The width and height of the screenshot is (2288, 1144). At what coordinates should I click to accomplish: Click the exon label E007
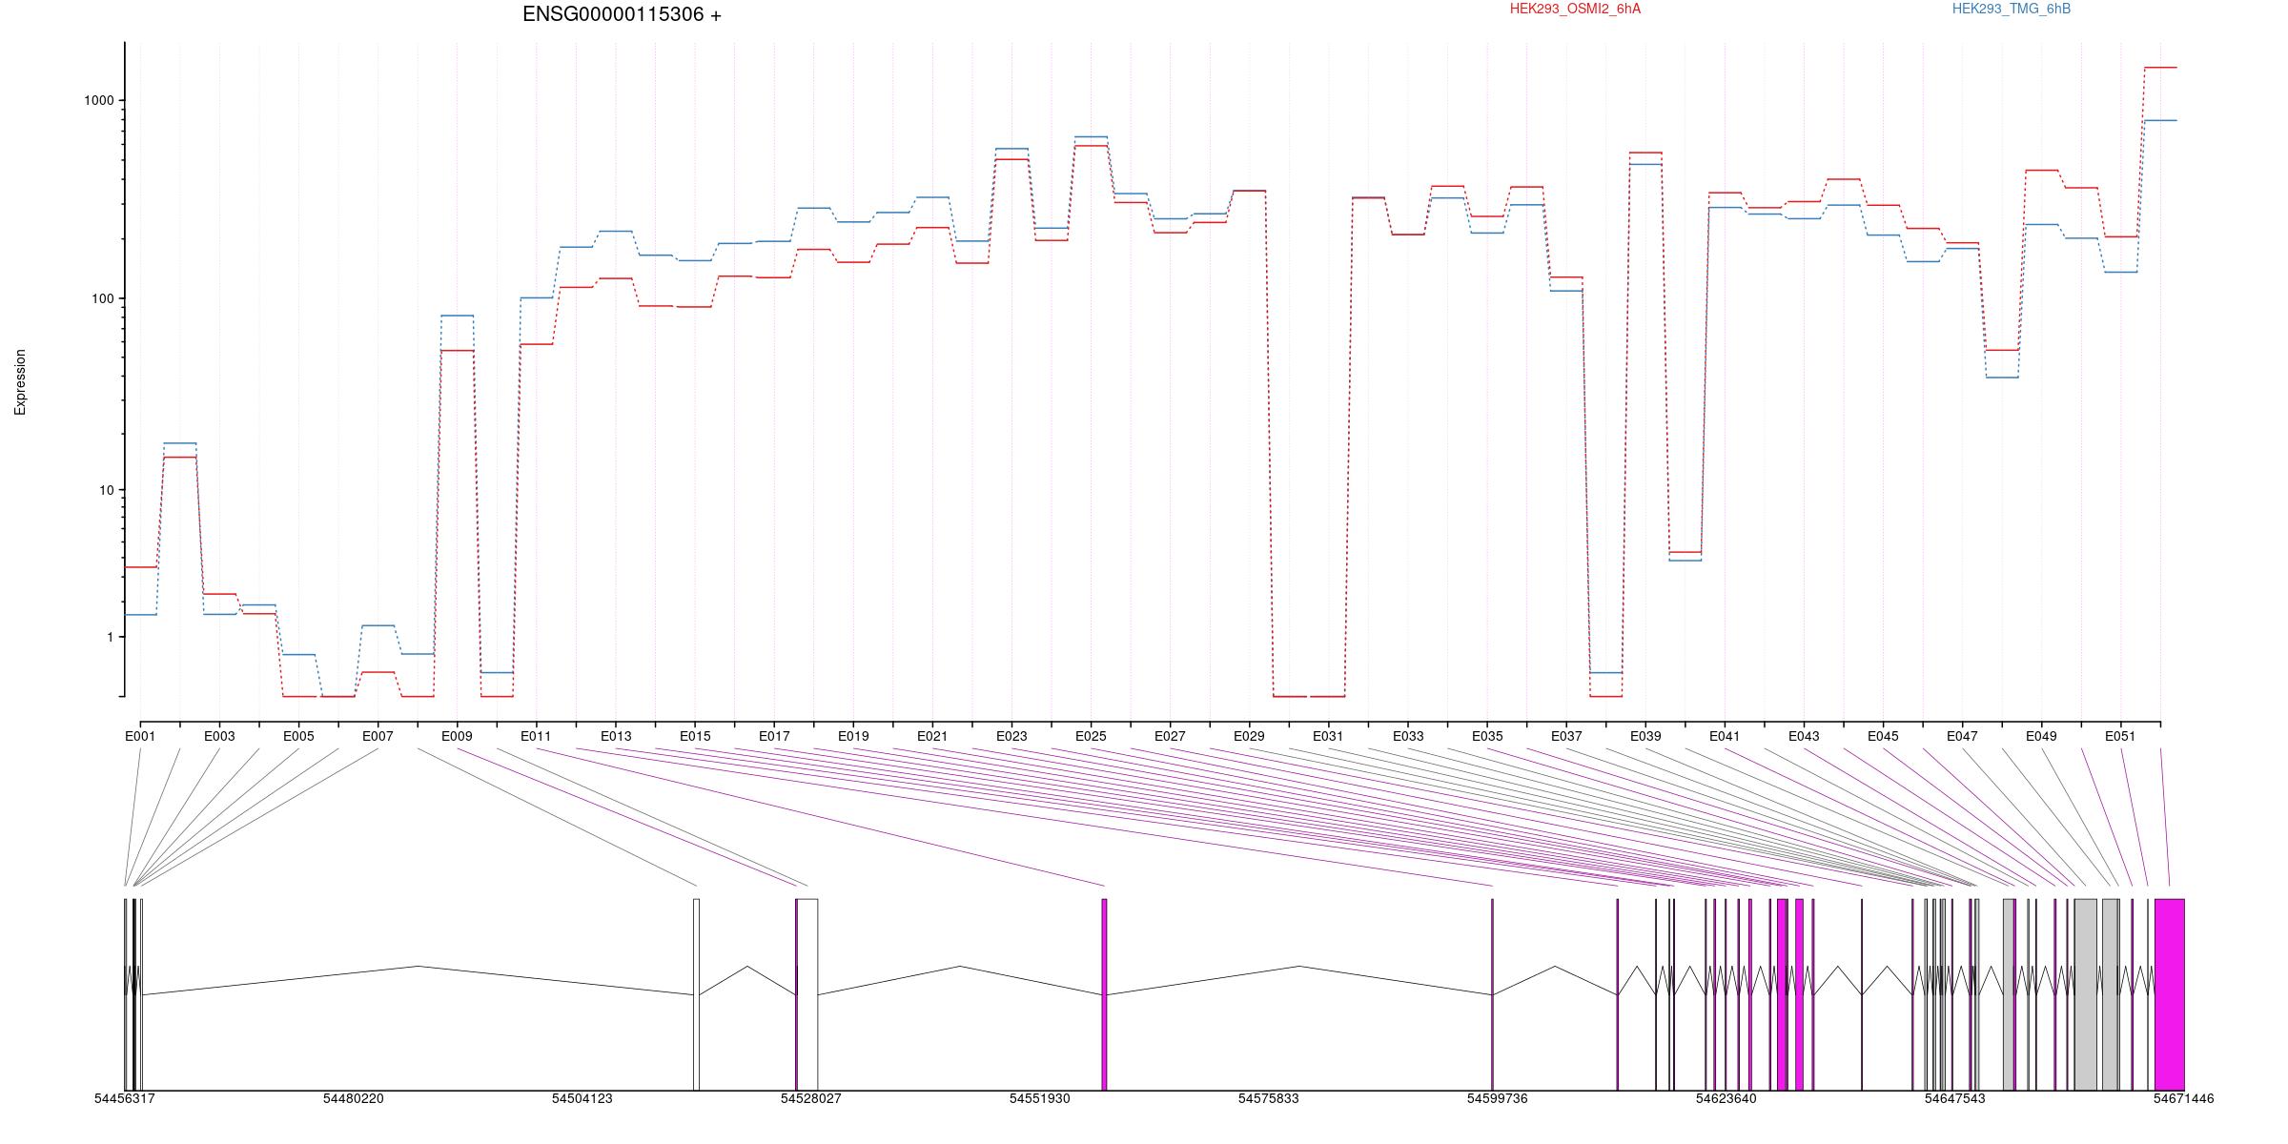378,736
